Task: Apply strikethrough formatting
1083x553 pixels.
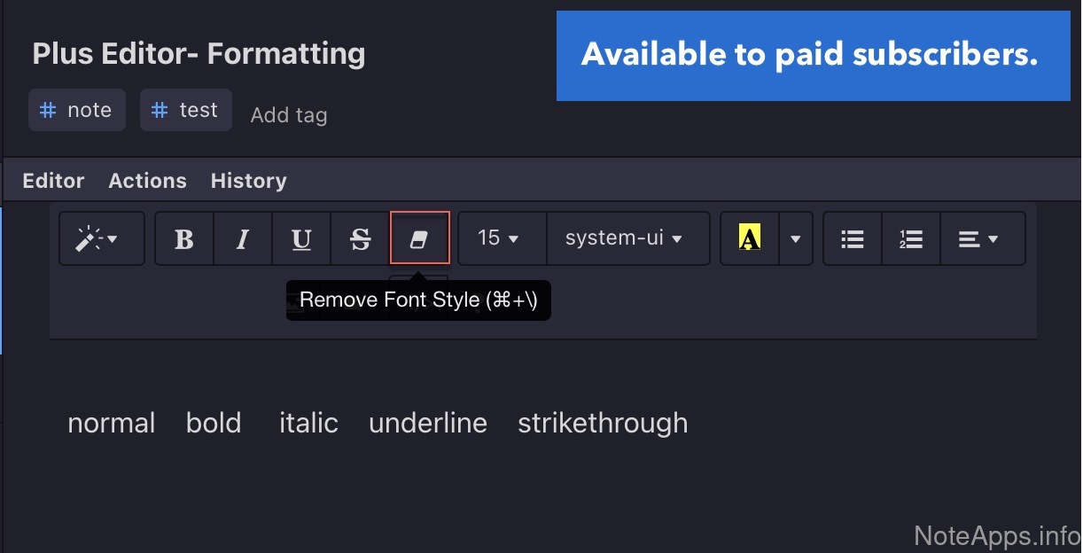Action: (360, 238)
